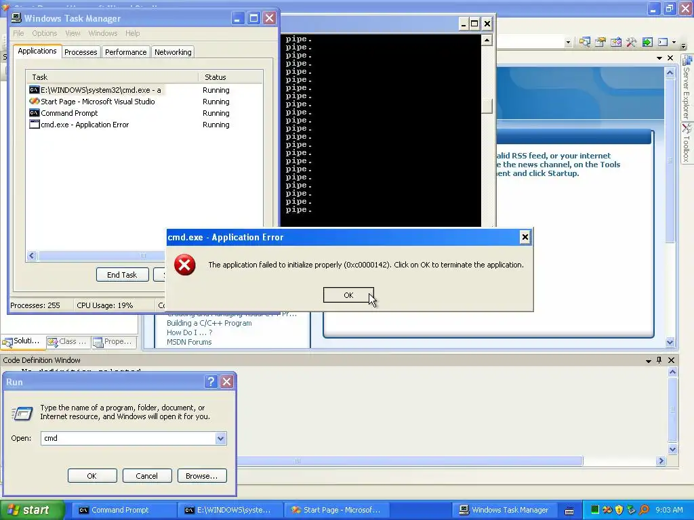The height and width of the screenshot is (520, 694).
Task: Switch to the Performance tab
Action: tap(125, 52)
